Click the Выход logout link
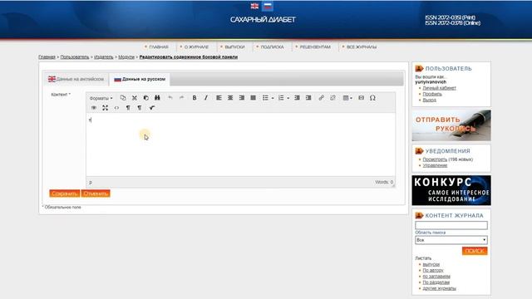This screenshot has width=532, height=299. (x=429, y=100)
